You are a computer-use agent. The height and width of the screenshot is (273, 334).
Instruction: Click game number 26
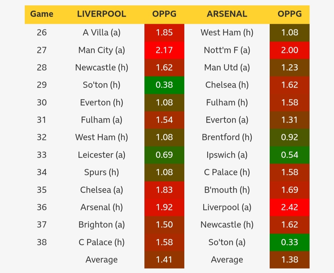pyautogui.click(x=42, y=33)
